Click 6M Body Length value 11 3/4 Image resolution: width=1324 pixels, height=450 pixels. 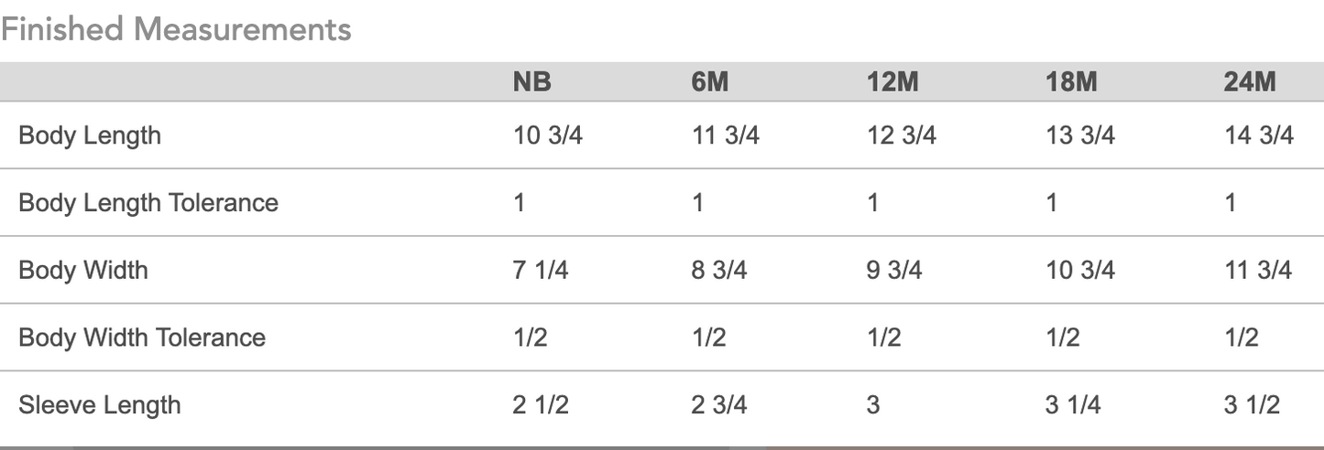click(725, 135)
